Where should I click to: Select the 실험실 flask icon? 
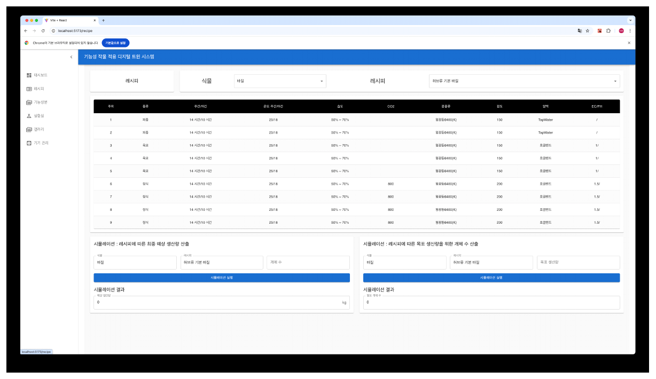pos(29,116)
